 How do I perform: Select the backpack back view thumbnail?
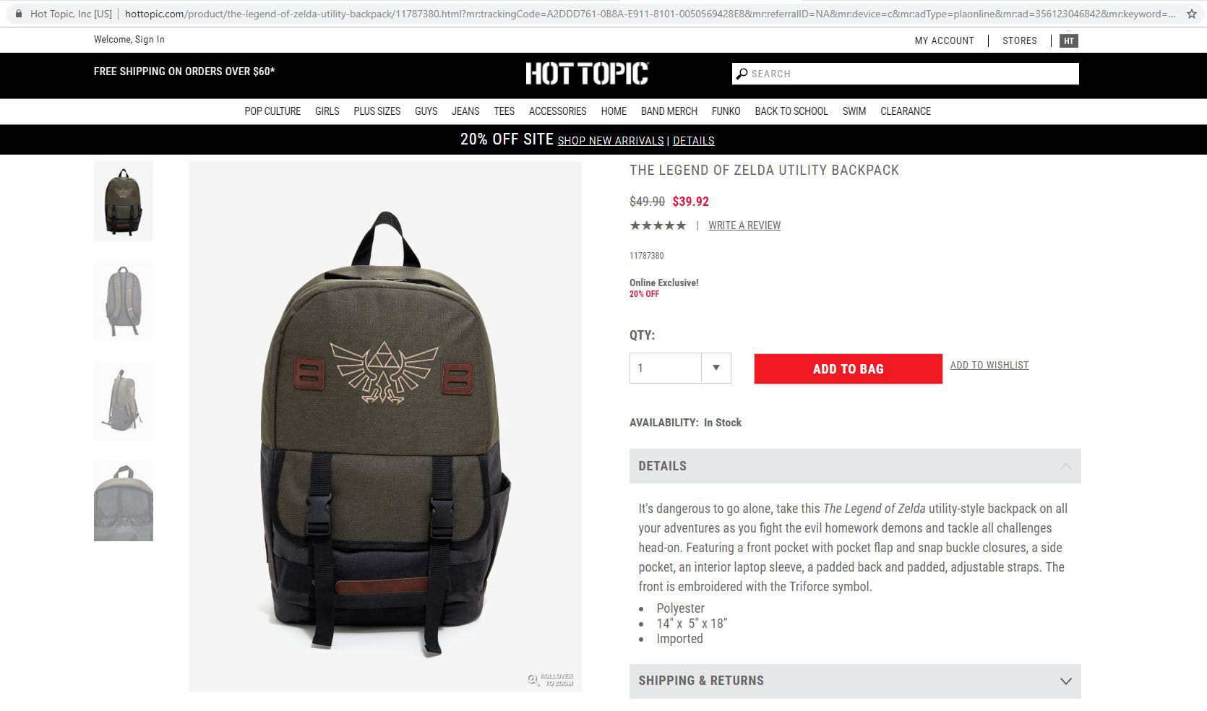pos(124,301)
